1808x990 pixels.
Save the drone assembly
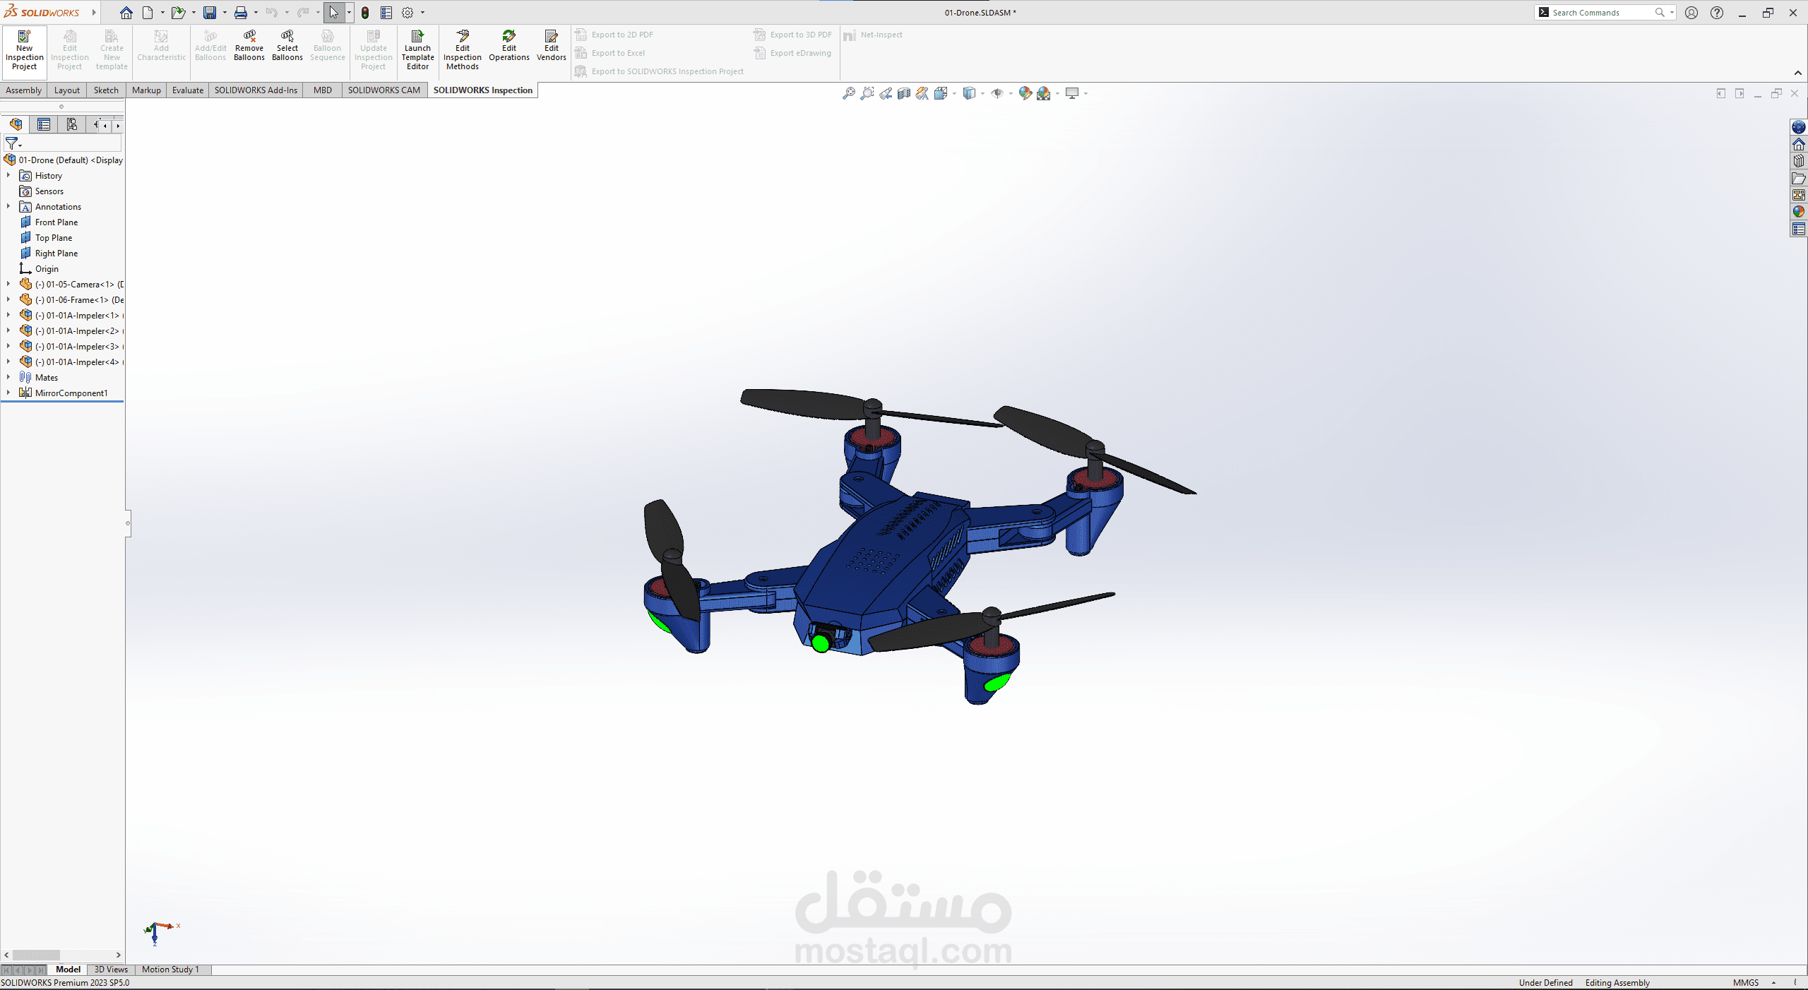pyautogui.click(x=210, y=13)
